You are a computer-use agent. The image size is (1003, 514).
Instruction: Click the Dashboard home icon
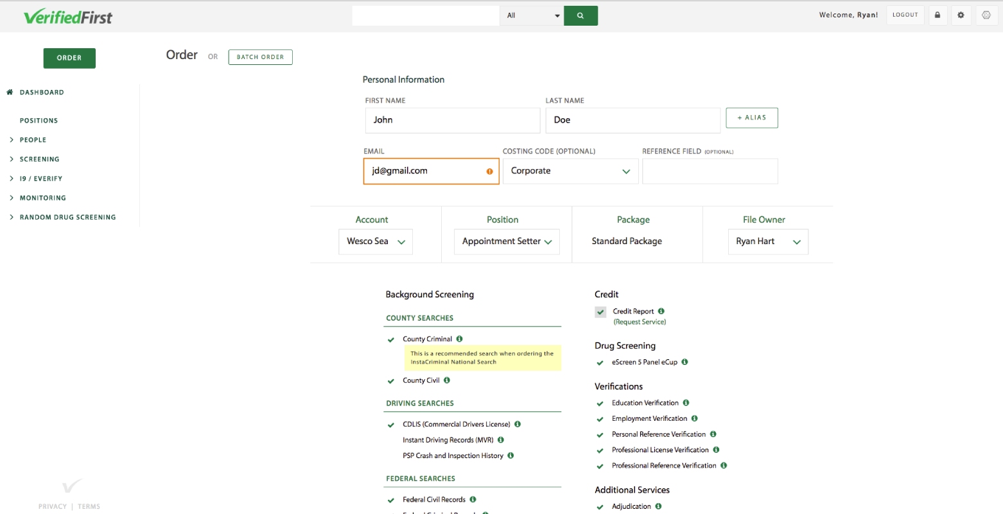click(10, 92)
